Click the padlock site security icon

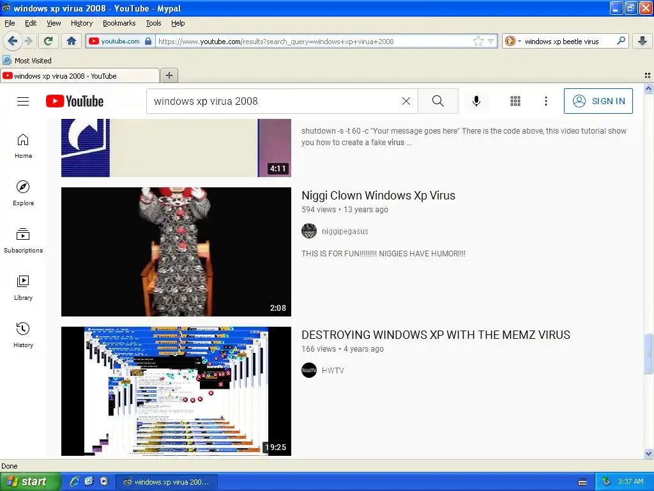148,41
